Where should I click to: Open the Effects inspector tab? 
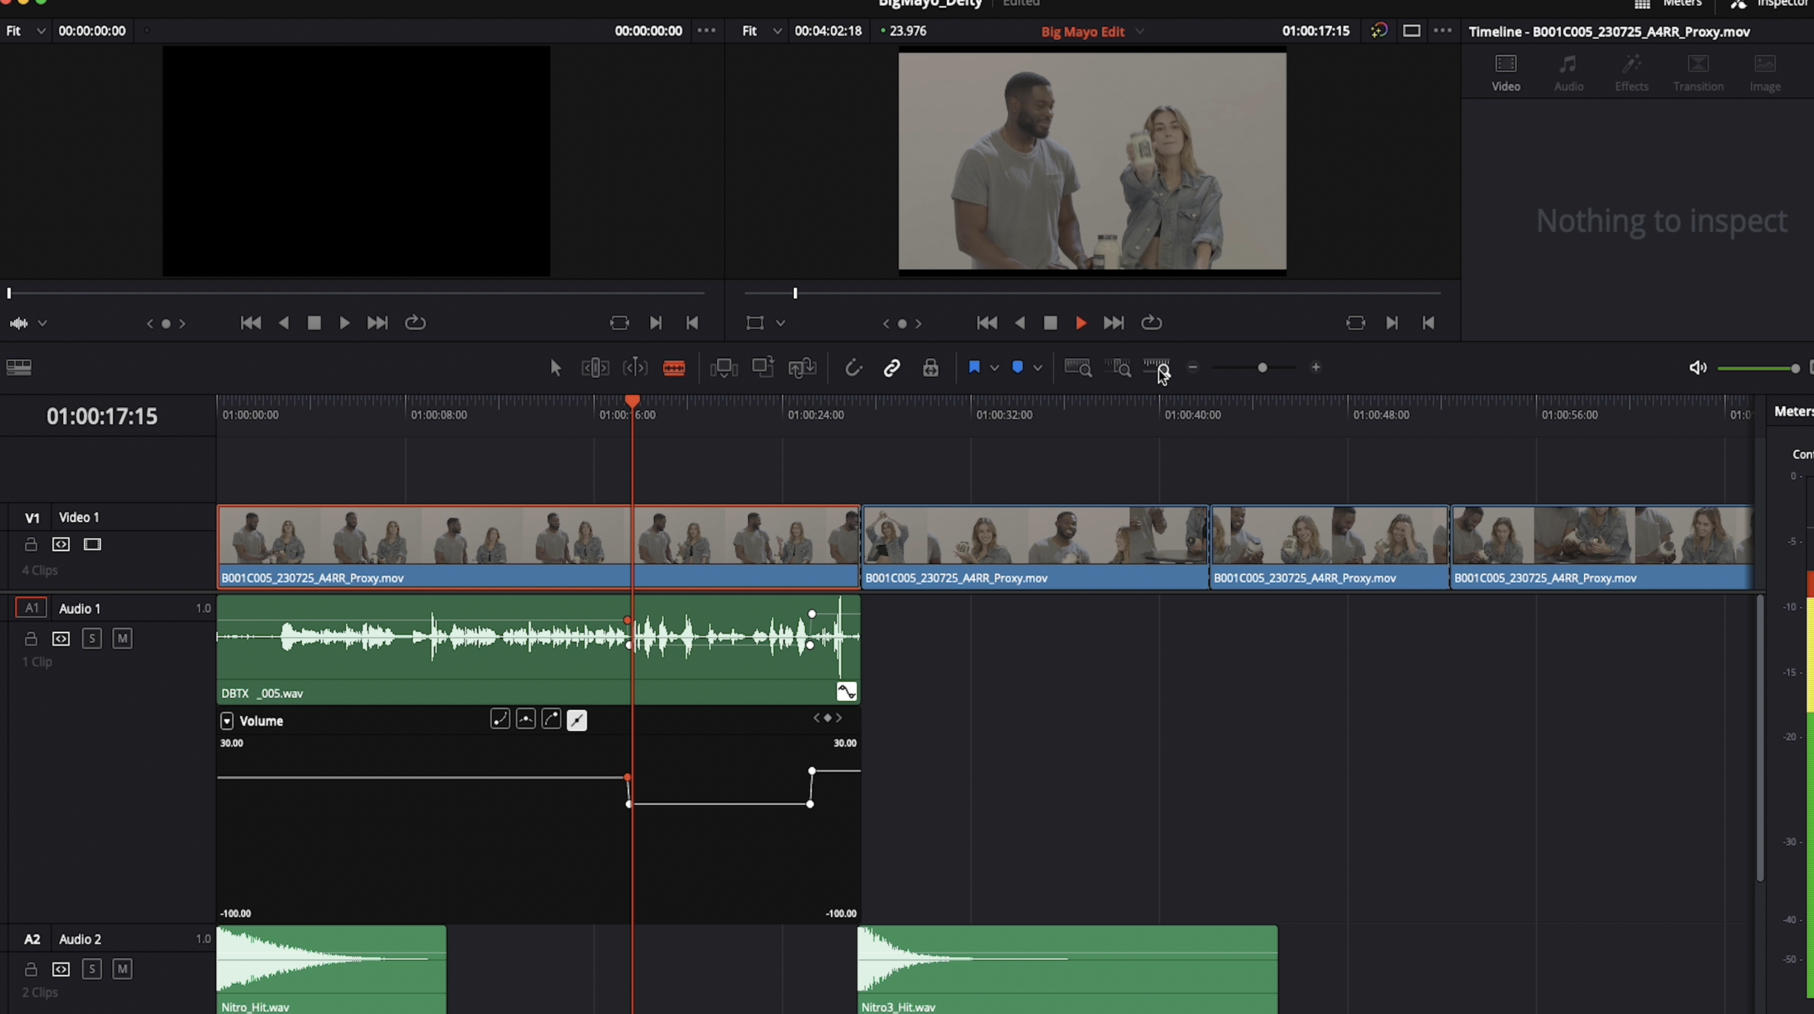pyautogui.click(x=1631, y=73)
